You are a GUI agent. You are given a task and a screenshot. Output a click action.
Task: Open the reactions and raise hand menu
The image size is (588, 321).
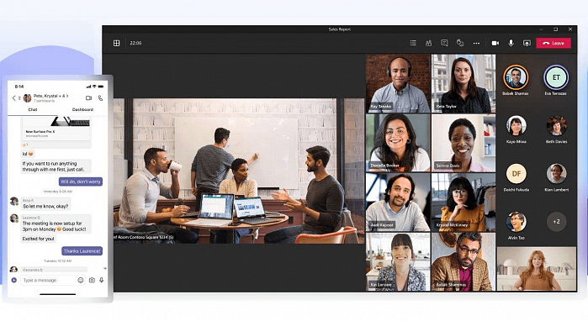click(460, 43)
